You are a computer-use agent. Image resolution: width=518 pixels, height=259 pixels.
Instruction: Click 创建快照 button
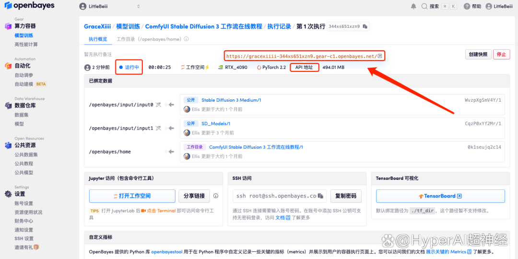478,55
